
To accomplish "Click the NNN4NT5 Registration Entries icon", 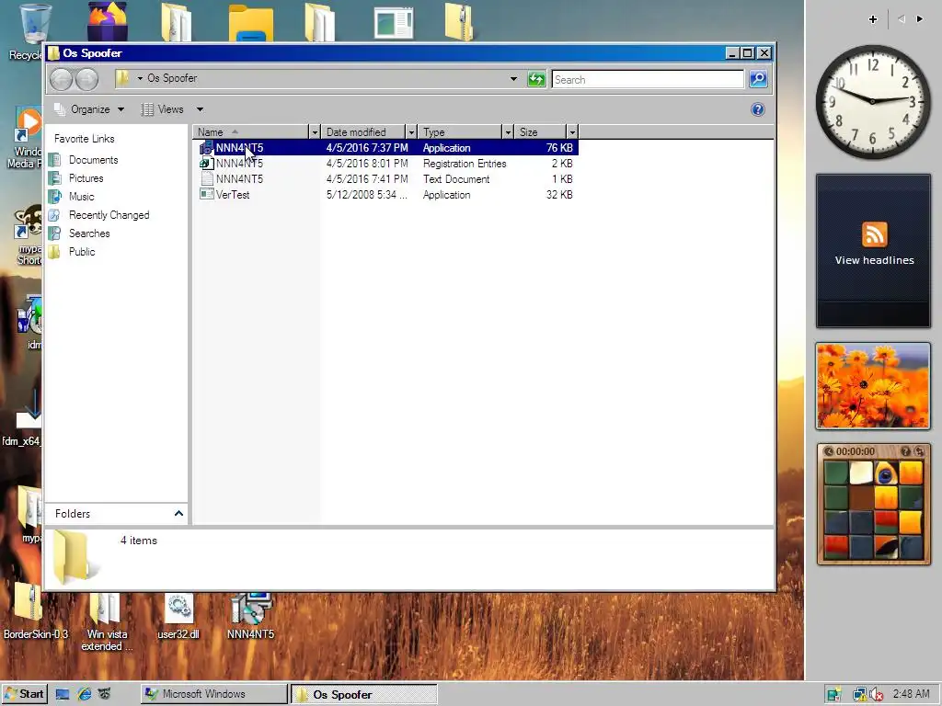I will [207, 164].
